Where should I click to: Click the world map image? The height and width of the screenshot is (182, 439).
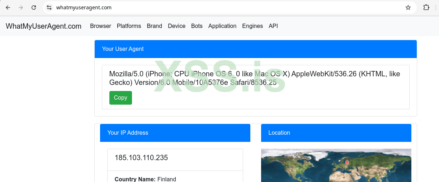tap(336, 166)
